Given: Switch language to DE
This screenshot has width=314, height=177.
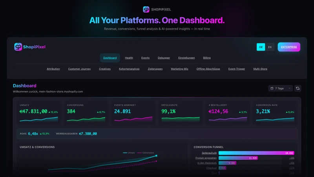Looking at the screenshot, I should point(261,47).
